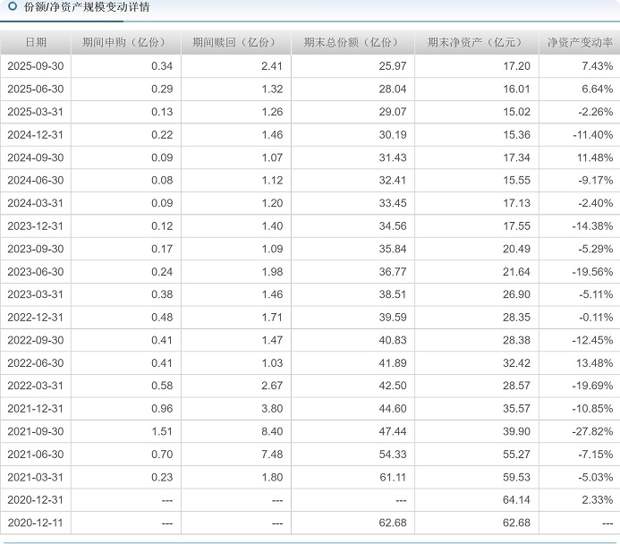Select the 2025-09-30 date cell
The image size is (620, 544).
click(36, 66)
